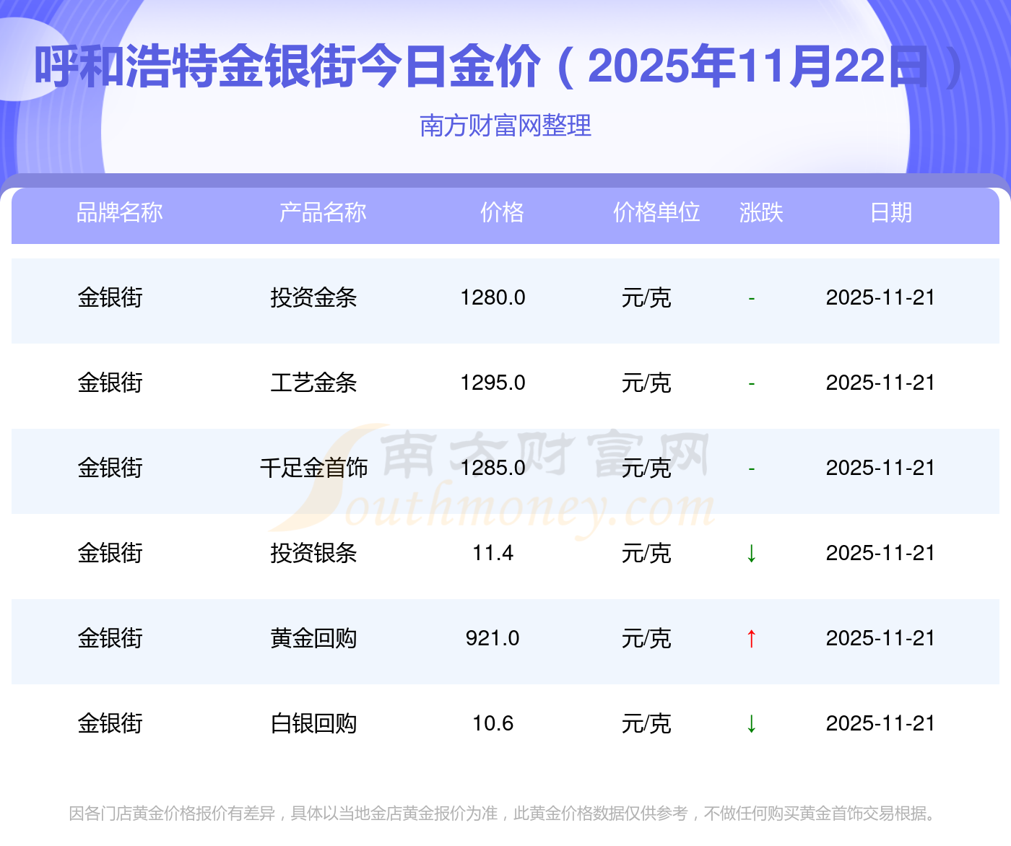
Task: Click the 价格单位 column header
Action: coord(656,213)
